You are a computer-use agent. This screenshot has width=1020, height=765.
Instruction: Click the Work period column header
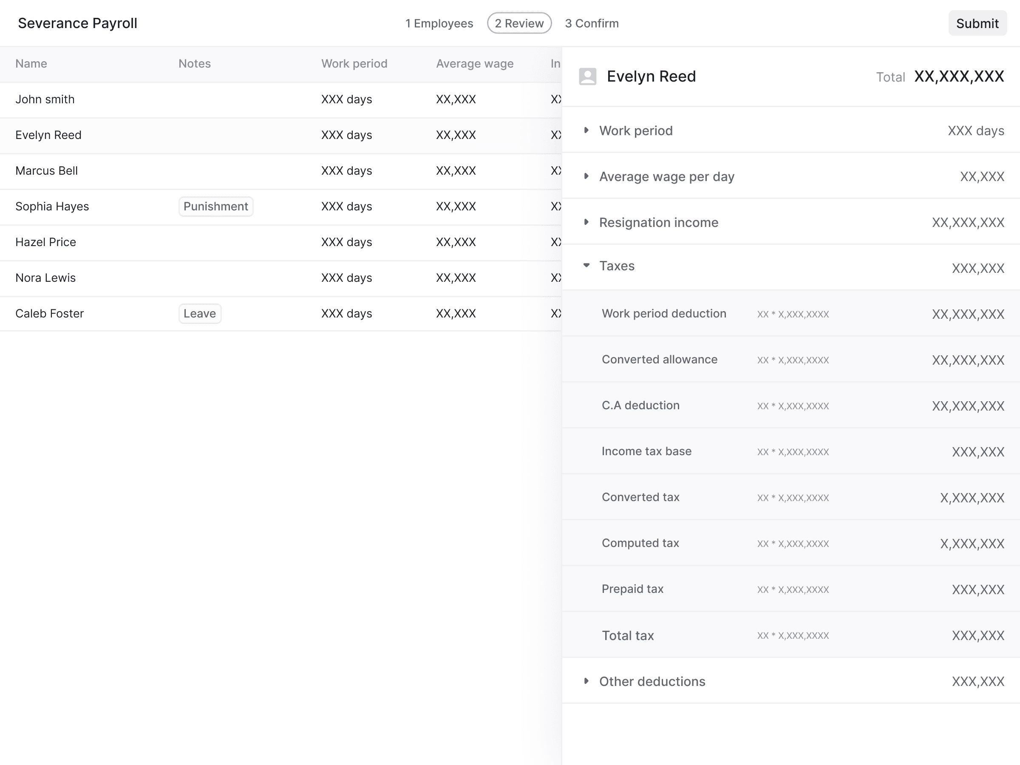[x=354, y=64]
